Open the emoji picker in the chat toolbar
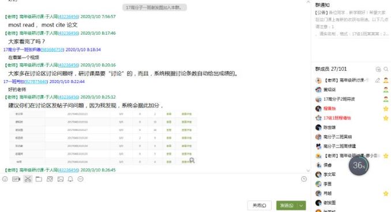Image resolution: width=391 pixels, height=212 pixels. click(5, 179)
